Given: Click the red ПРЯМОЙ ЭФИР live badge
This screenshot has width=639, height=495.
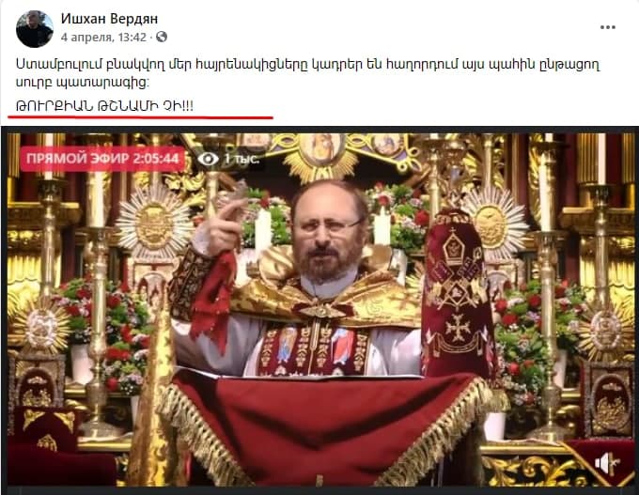Looking at the screenshot, I should point(102,159).
